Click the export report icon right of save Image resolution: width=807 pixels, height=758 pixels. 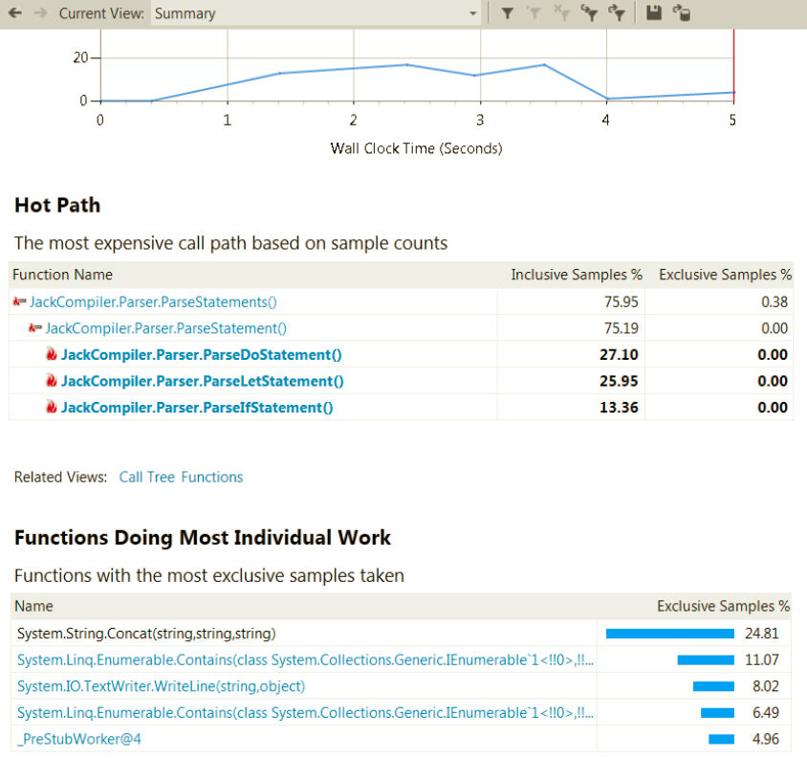click(682, 13)
